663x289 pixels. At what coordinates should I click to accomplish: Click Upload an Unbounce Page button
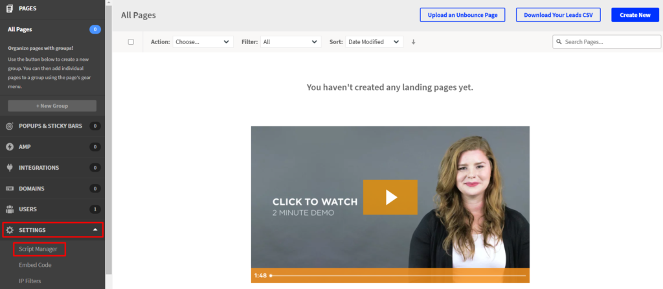tap(462, 15)
